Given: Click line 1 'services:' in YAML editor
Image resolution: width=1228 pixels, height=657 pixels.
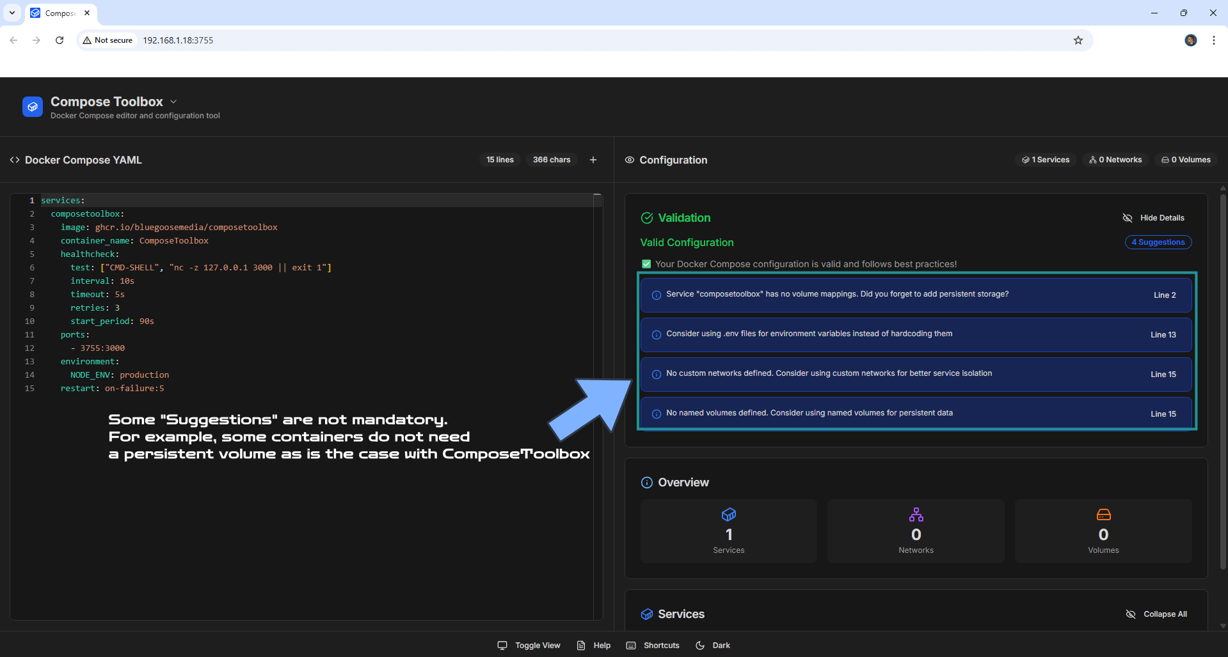Looking at the screenshot, I should [x=63, y=201].
